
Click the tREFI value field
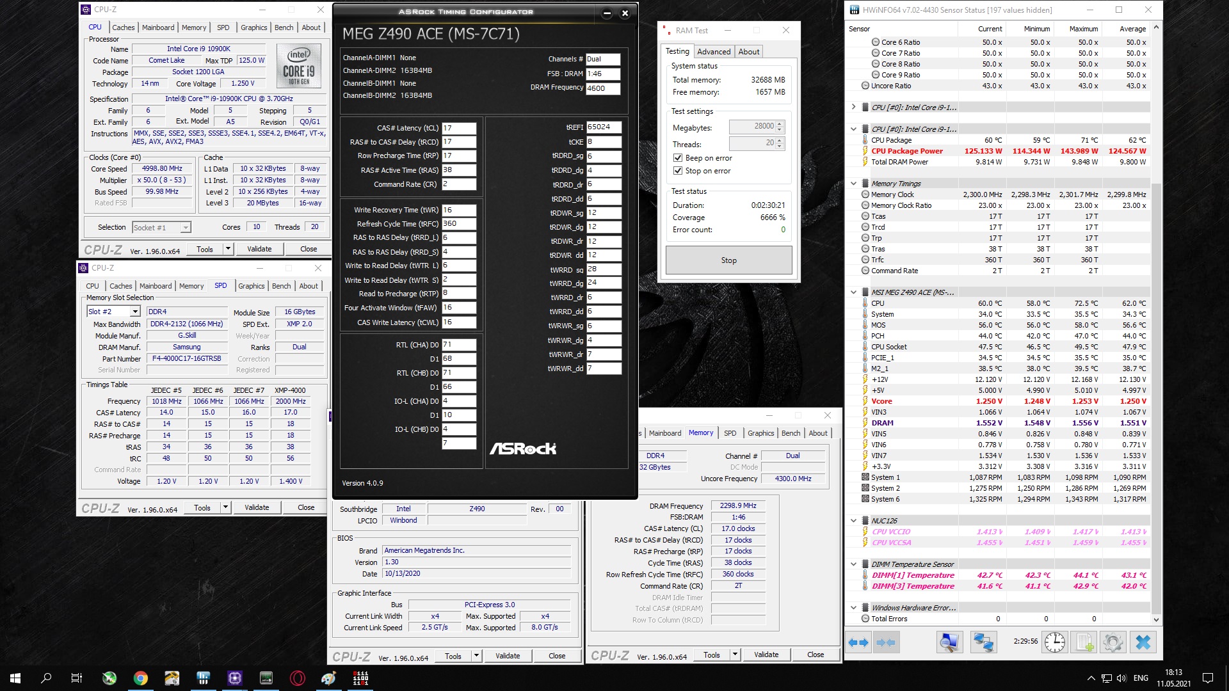point(603,127)
